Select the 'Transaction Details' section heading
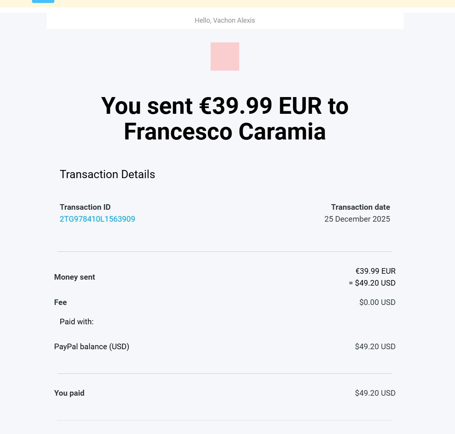This screenshot has width=455, height=434. (x=107, y=174)
